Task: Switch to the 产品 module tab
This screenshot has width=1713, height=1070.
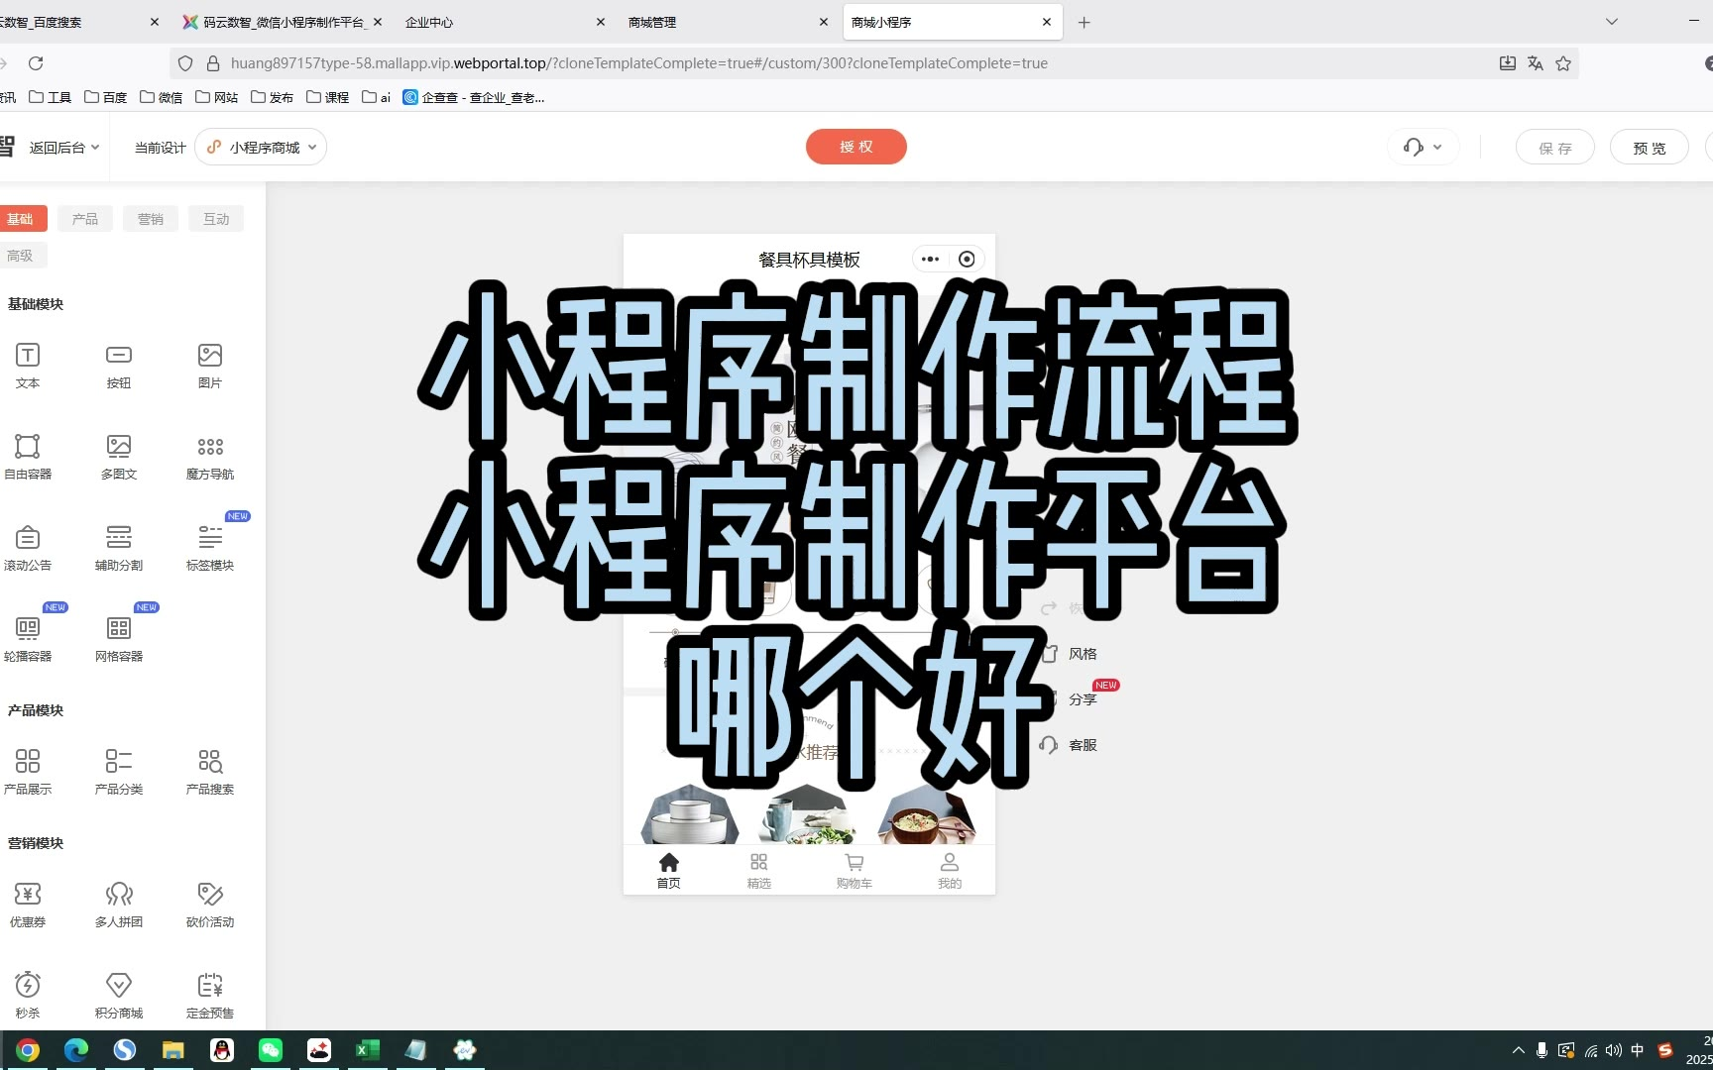Action: pyautogui.click(x=85, y=219)
